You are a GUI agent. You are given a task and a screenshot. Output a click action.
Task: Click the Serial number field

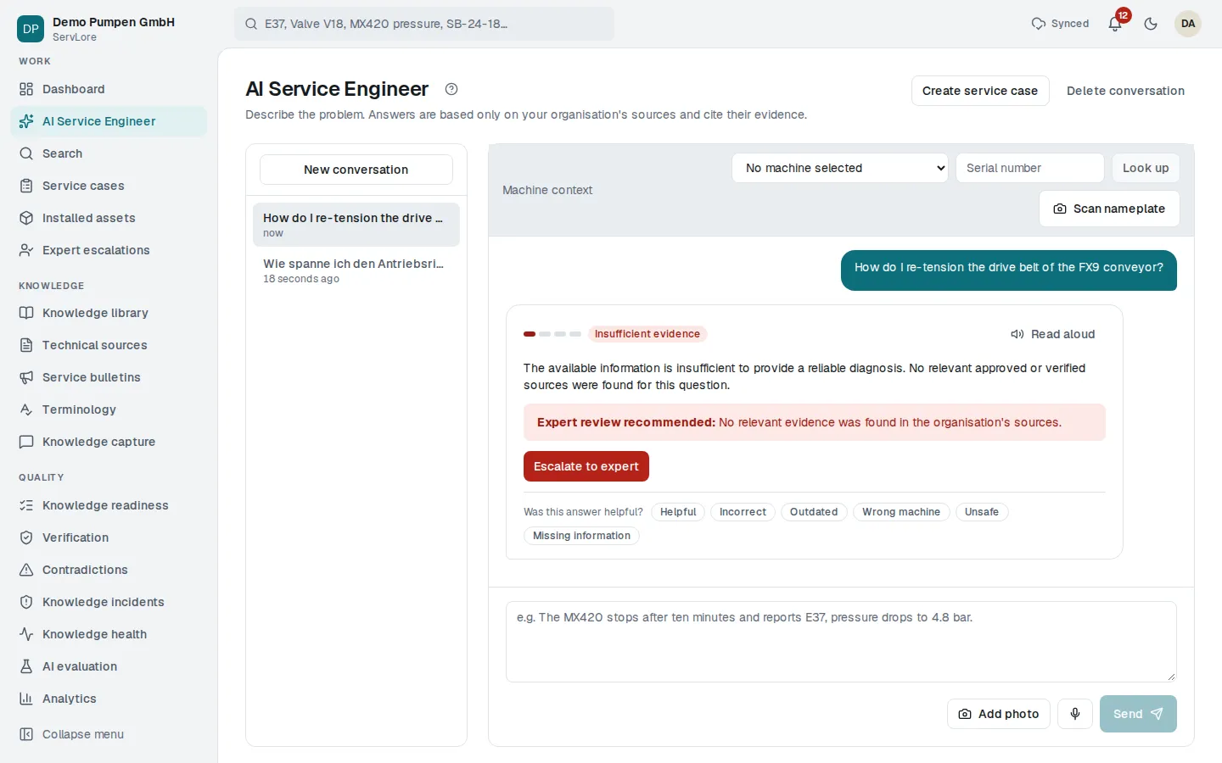pyautogui.click(x=1030, y=168)
